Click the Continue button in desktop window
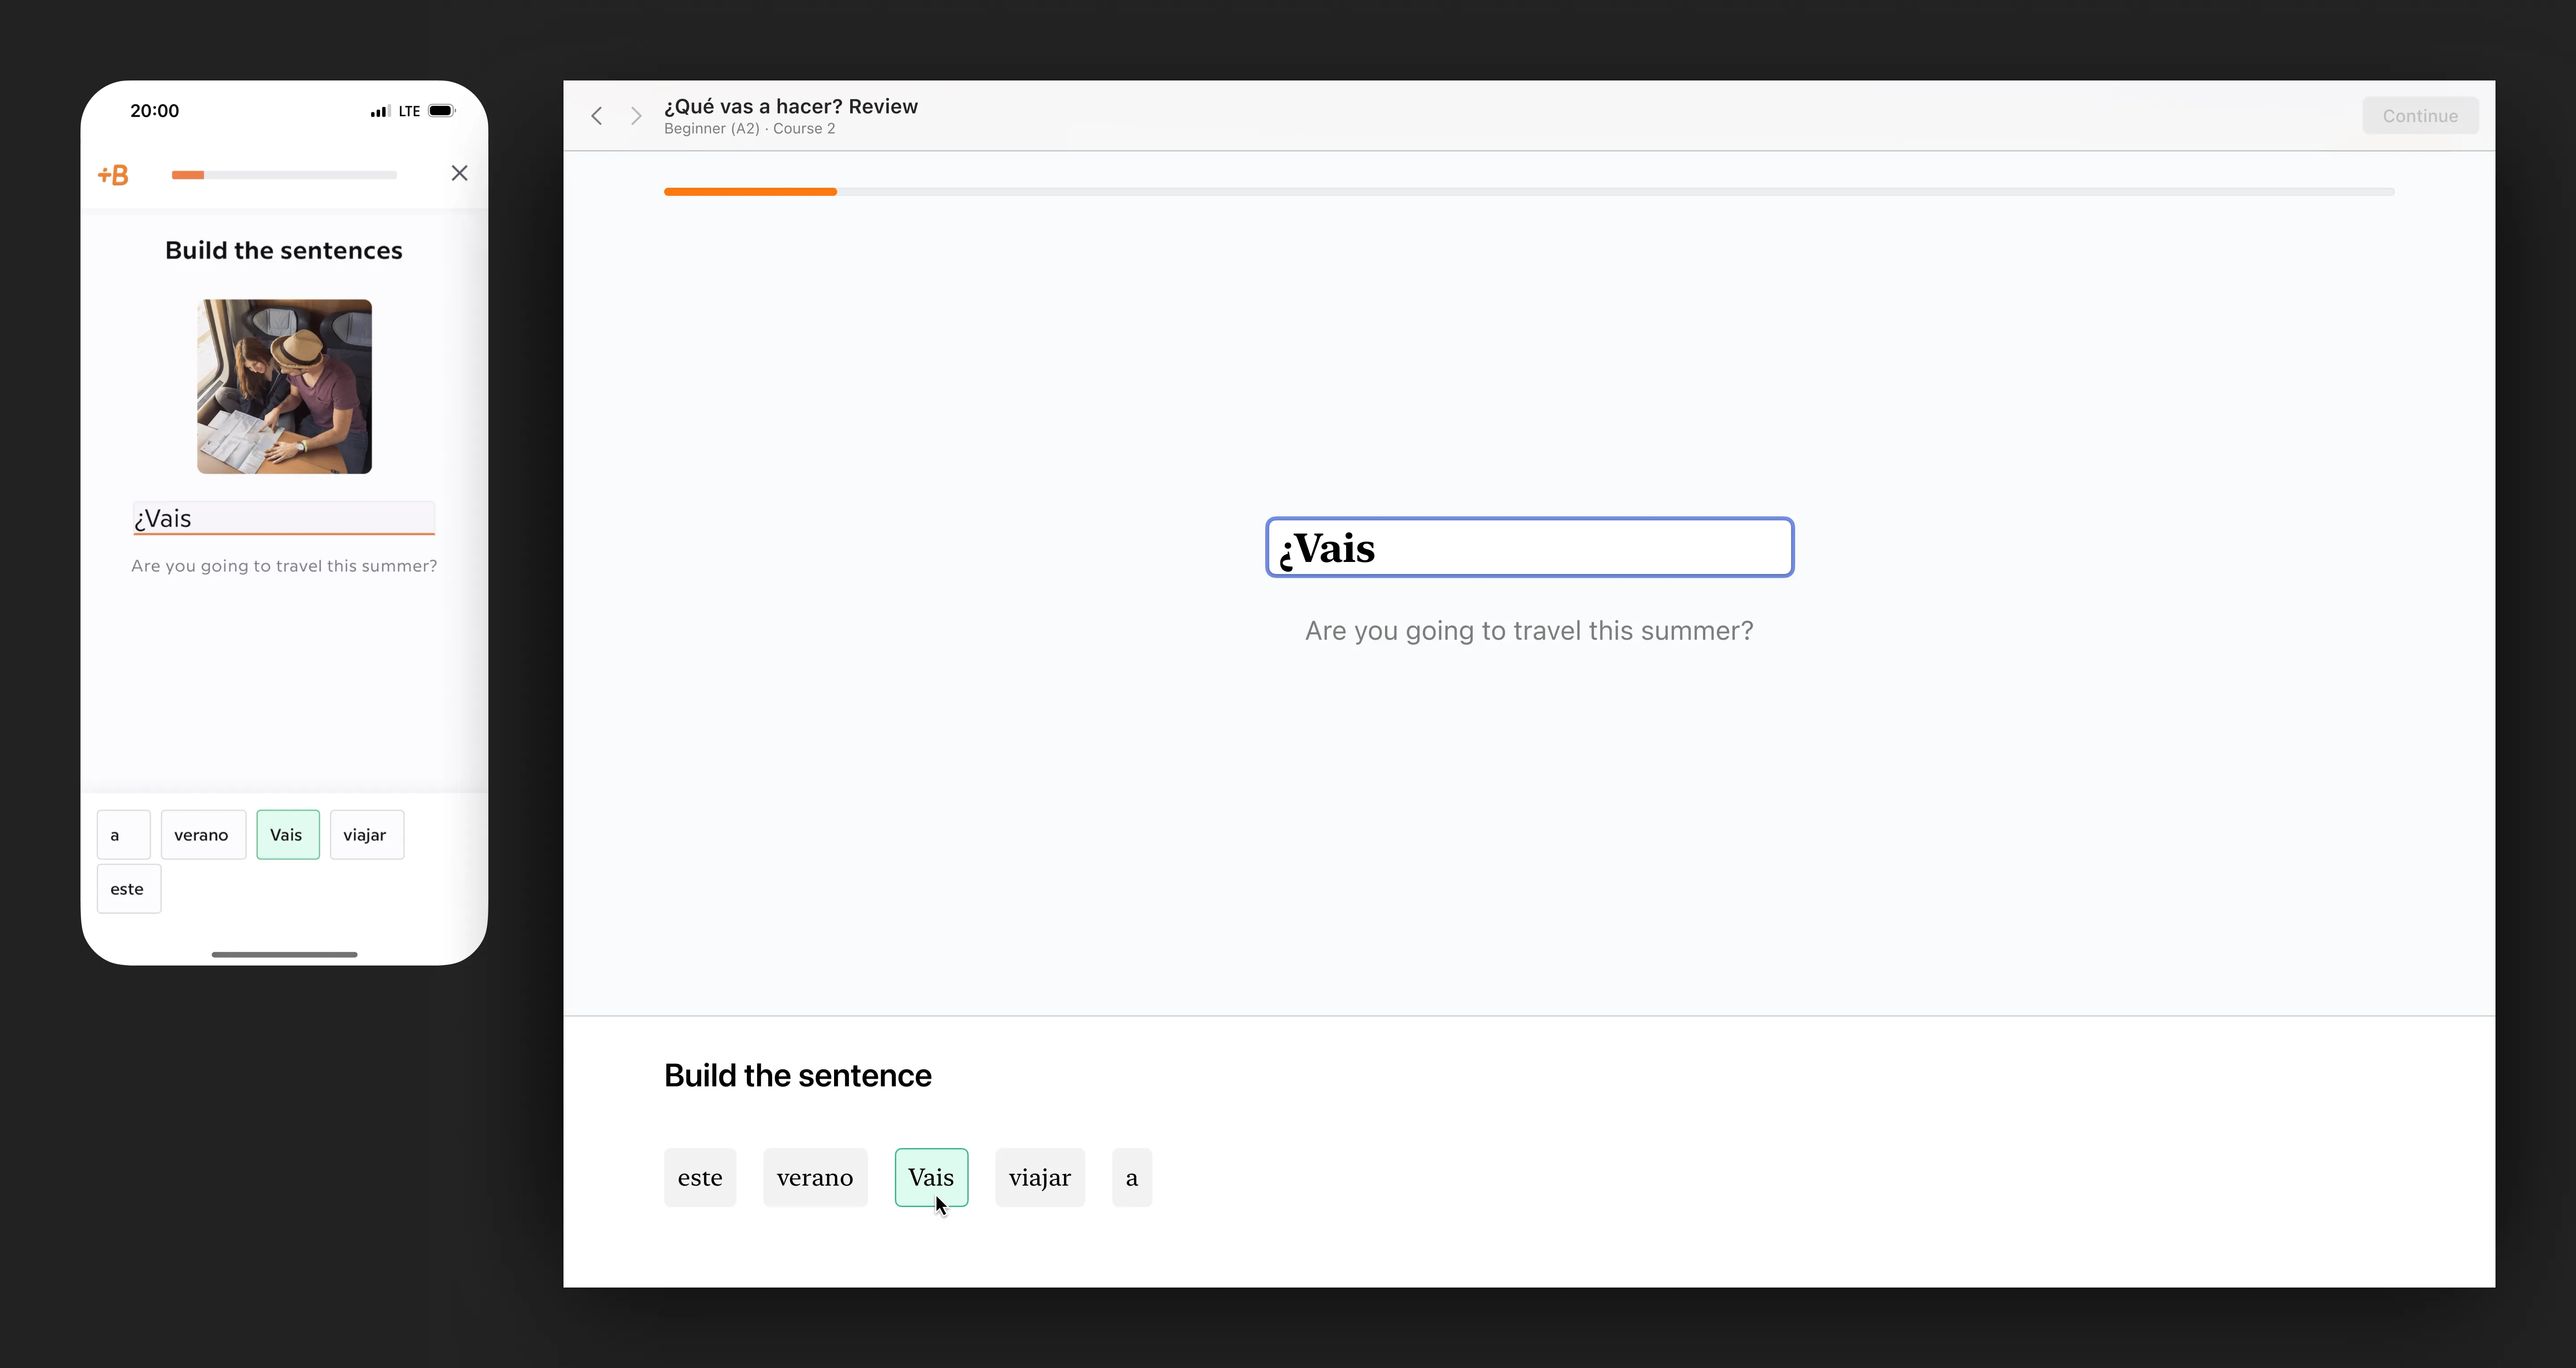2576x1368 pixels. click(x=2420, y=116)
